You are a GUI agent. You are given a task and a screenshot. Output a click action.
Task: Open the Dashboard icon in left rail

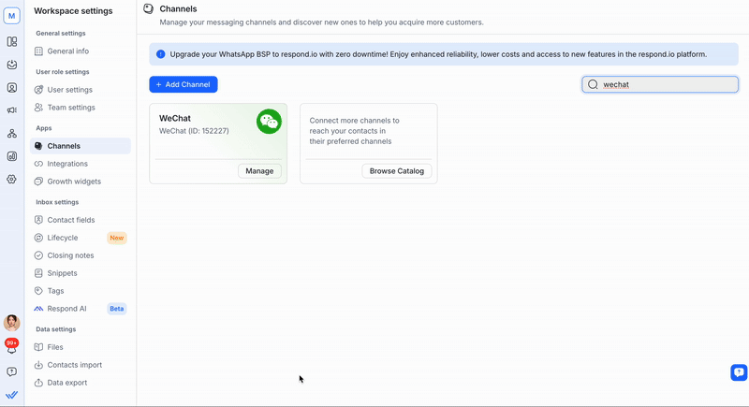[x=12, y=41]
